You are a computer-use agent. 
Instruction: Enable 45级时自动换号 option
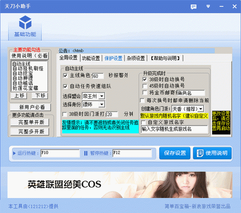click(x=145, y=86)
